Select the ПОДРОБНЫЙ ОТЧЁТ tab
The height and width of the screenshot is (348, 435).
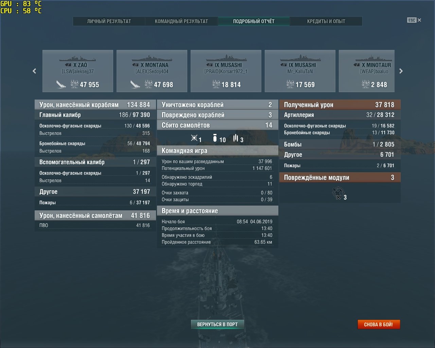(x=254, y=21)
